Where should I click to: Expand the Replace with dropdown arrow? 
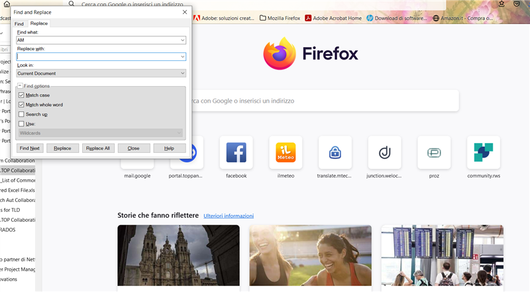pyautogui.click(x=183, y=56)
